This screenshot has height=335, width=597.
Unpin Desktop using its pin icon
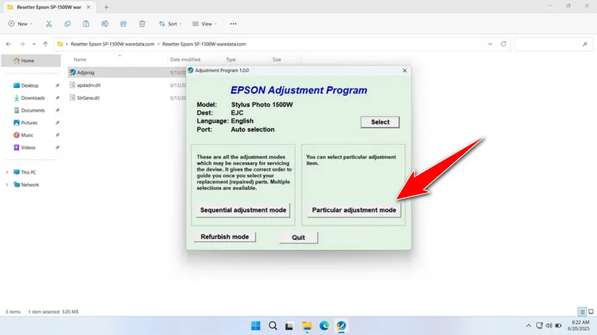57,86
